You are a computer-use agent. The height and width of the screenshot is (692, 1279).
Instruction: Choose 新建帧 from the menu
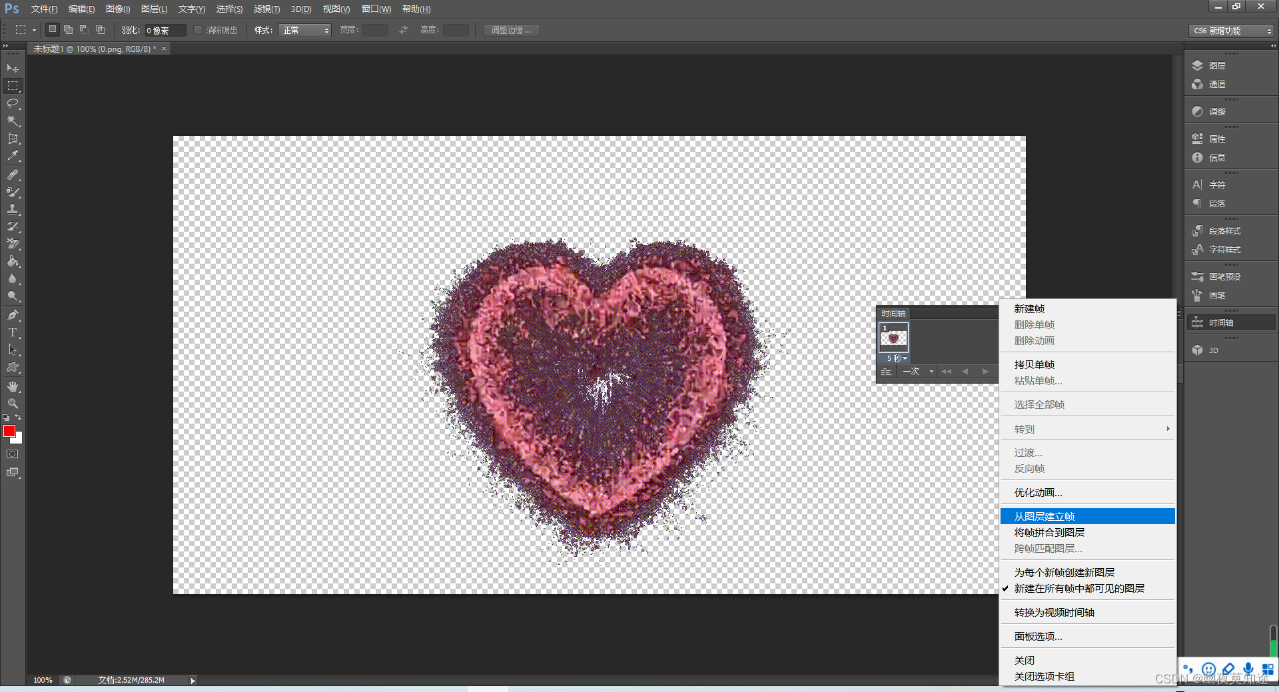[1087, 309]
